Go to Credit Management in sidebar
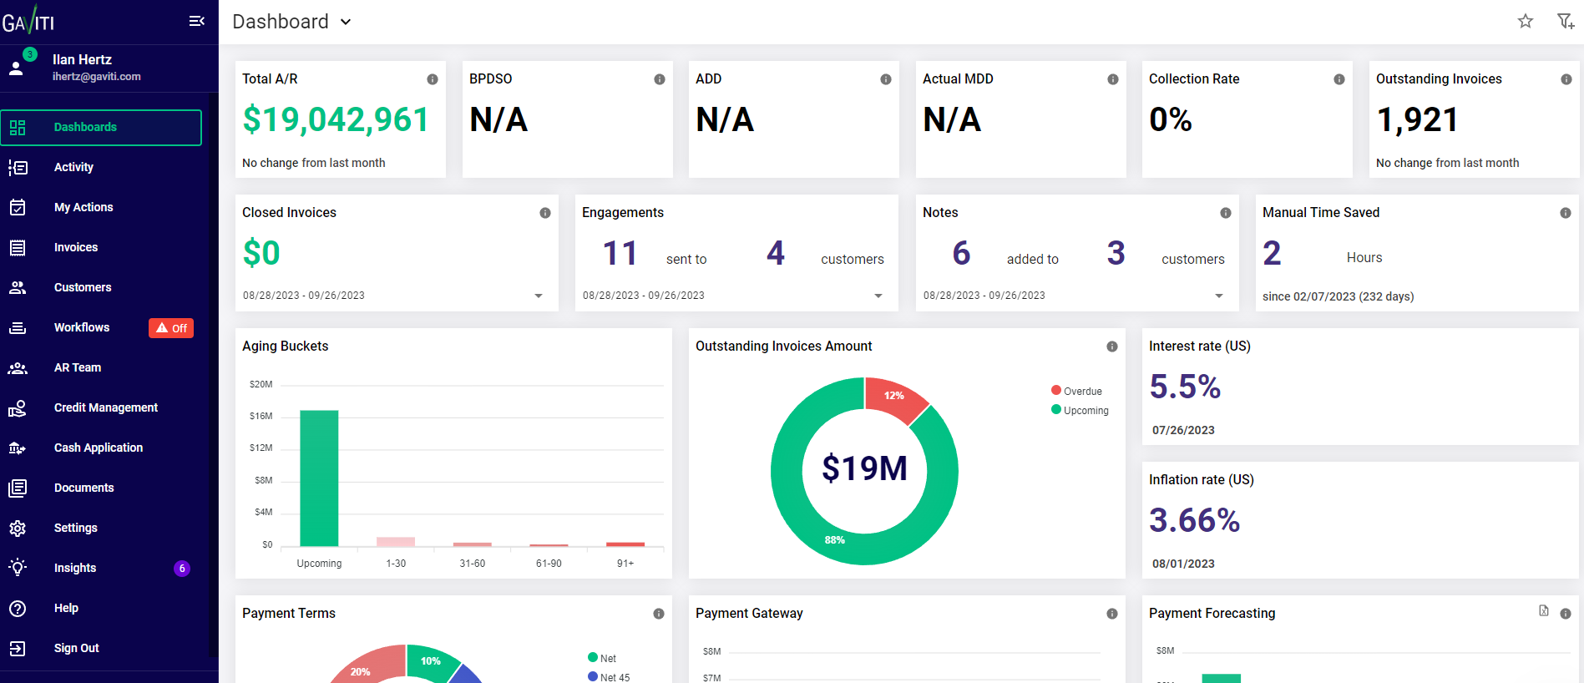1584x683 pixels. click(x=105, y=407)
